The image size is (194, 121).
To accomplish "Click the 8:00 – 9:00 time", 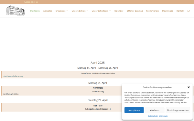I will [x=98, y=106].
